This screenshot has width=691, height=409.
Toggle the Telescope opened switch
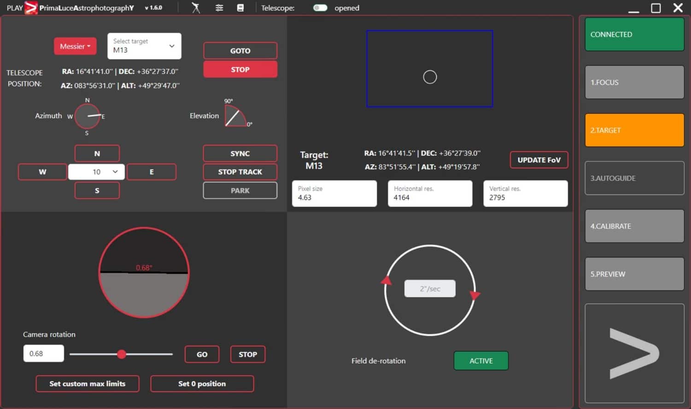[x=320, y=8]
